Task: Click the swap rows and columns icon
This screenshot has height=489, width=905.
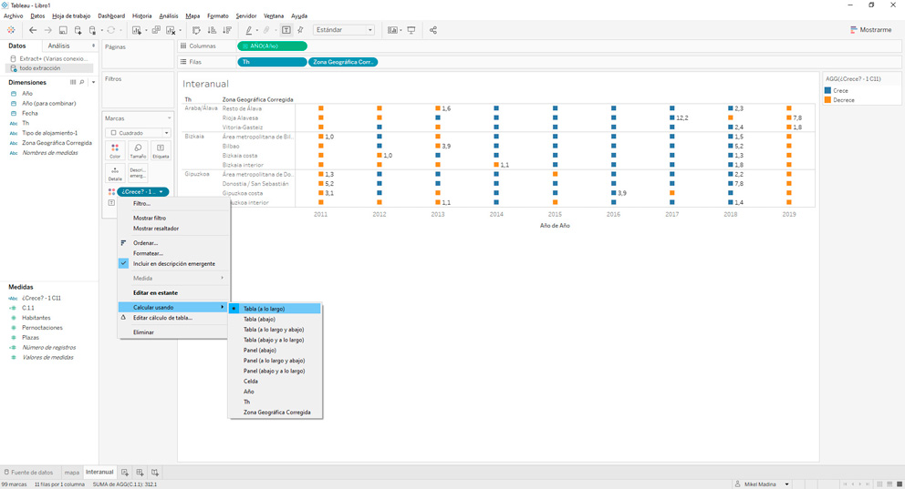Action: coord(196,30)
